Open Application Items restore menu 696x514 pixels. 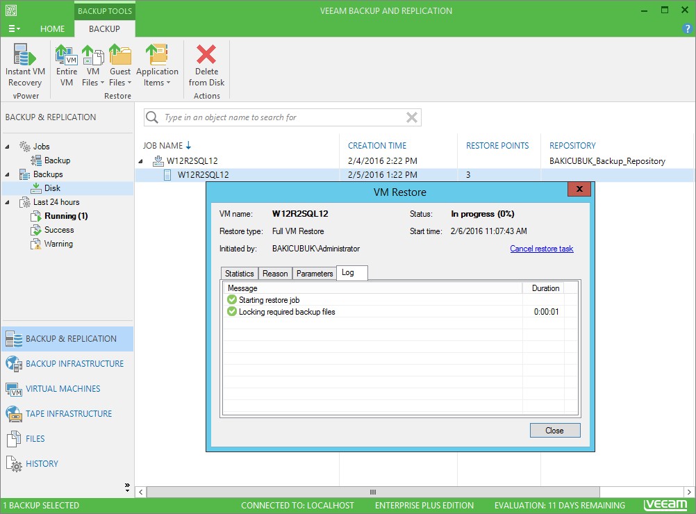click(x=157, y=65)
